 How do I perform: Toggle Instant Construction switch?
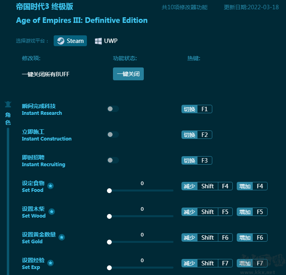[113, 134]
